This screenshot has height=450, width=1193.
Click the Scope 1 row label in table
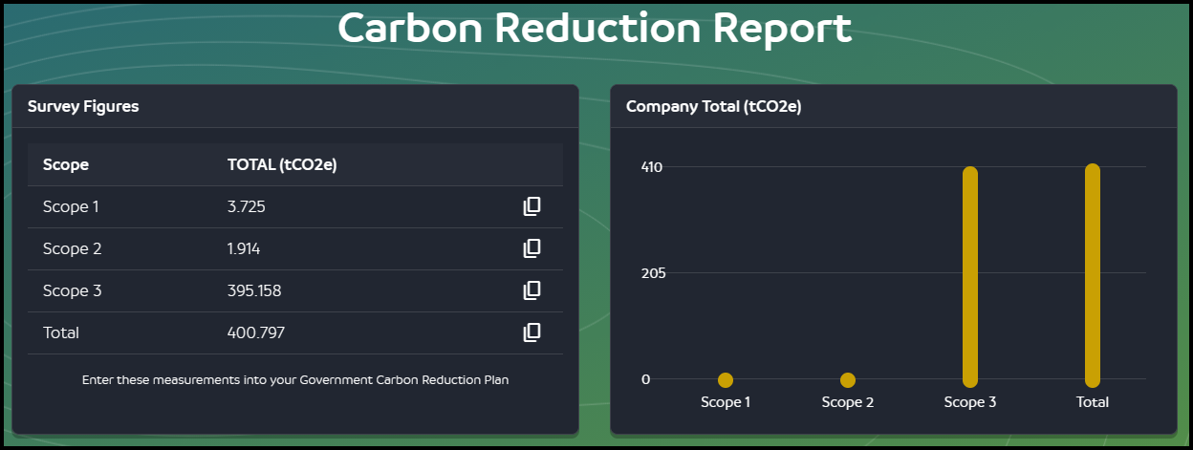pyautogui.click(x=71, y=206)
